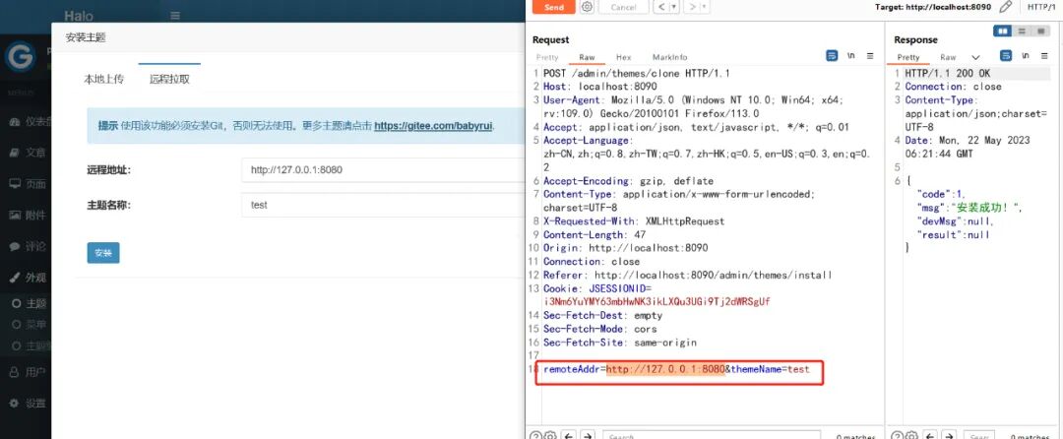Expand 外观 appearance menu in sidebar
Viewport: 1063px width, 439px height.
[28, 278]
